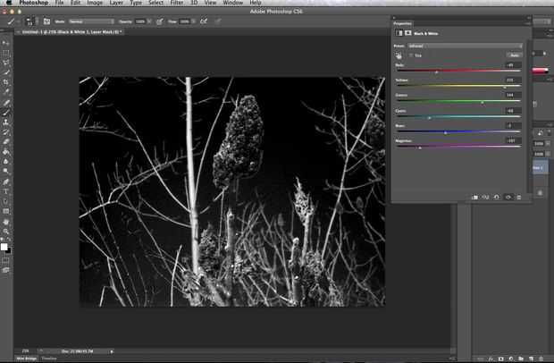
Task: Click the Opacity value field
Action: pos(140,21)
